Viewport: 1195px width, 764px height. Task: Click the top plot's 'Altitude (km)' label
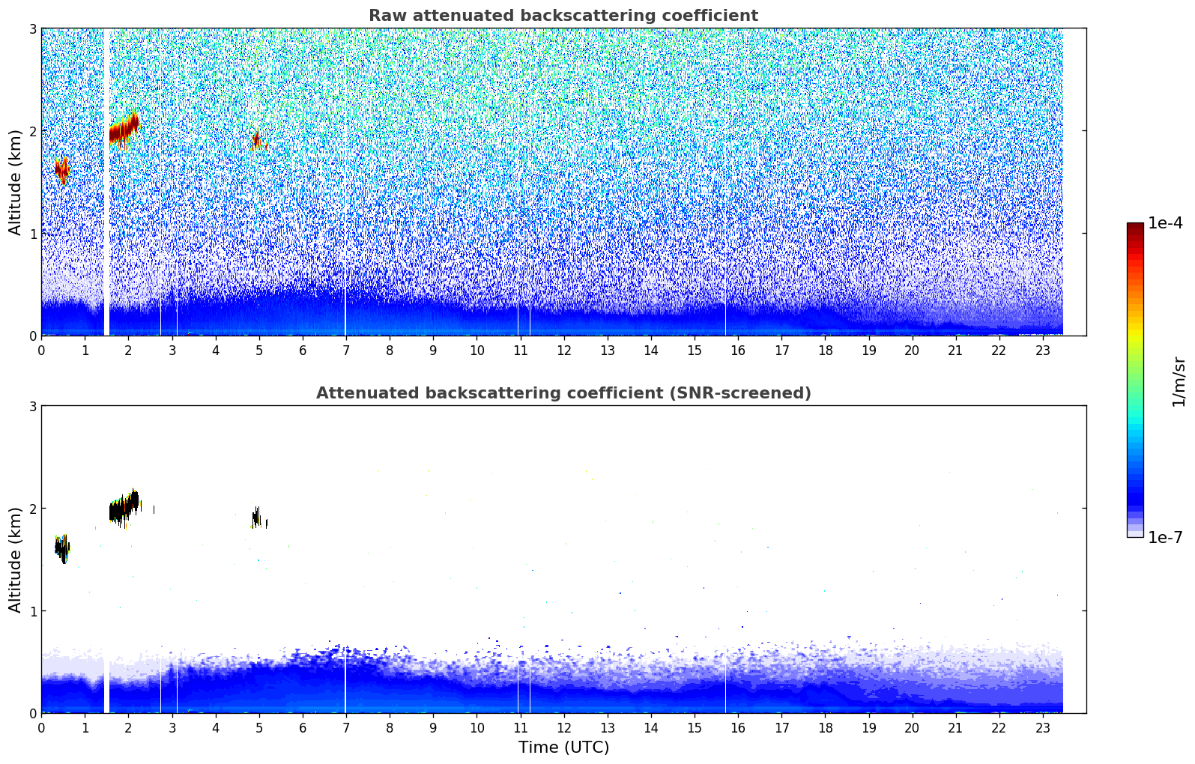[15, 182]
